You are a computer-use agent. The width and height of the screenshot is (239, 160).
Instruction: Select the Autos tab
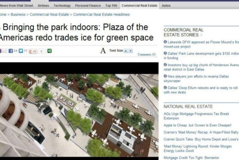point(166,6)
